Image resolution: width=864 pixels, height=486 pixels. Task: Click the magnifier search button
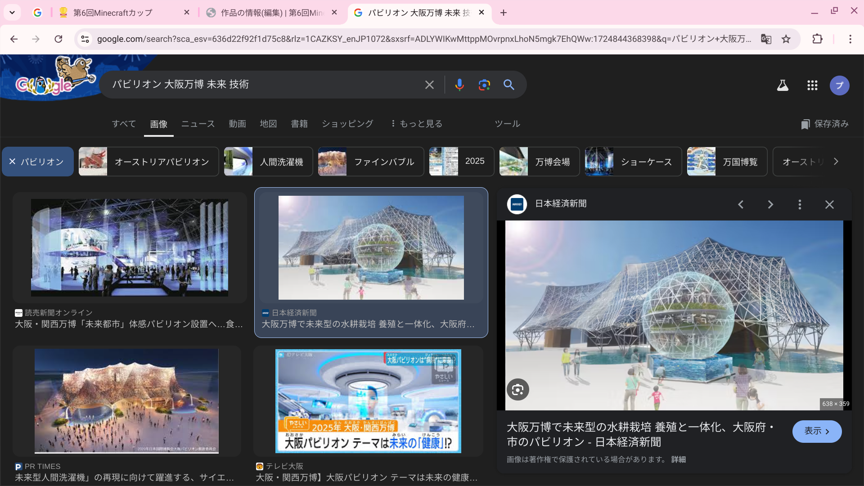pos(509,85)
